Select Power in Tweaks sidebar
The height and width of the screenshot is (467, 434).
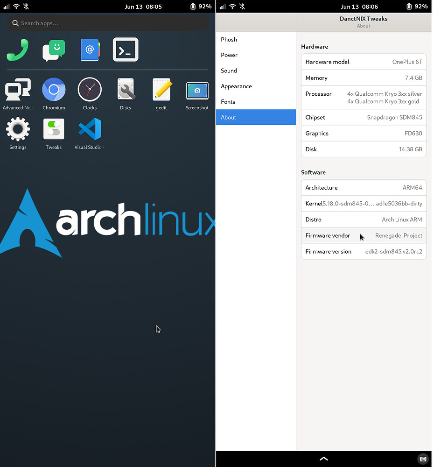[256, 55]
